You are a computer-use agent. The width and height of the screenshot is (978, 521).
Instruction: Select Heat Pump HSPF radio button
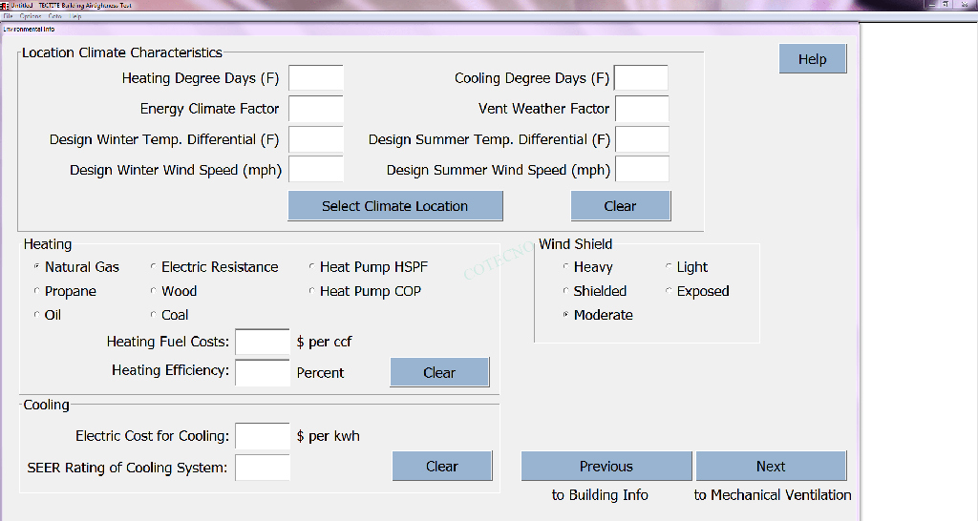(x=312, y=267)
